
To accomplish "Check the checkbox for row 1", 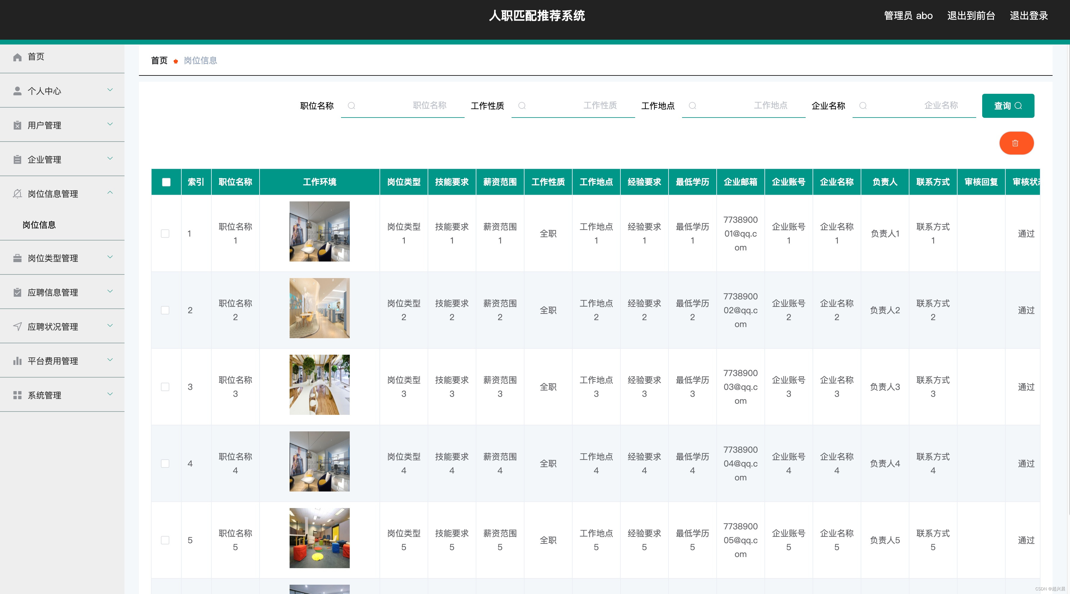I will click(165, 233).
